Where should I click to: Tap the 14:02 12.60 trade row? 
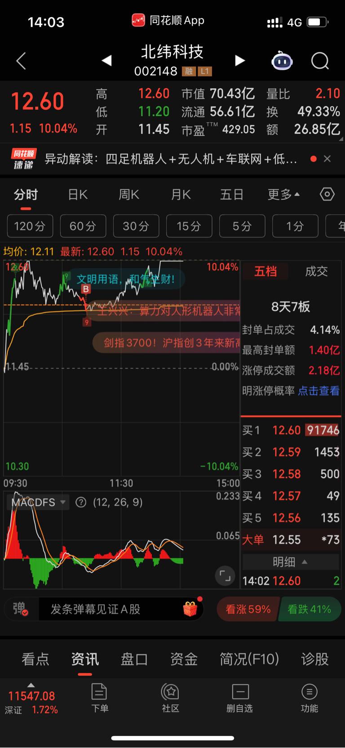[x=291, y=581]
